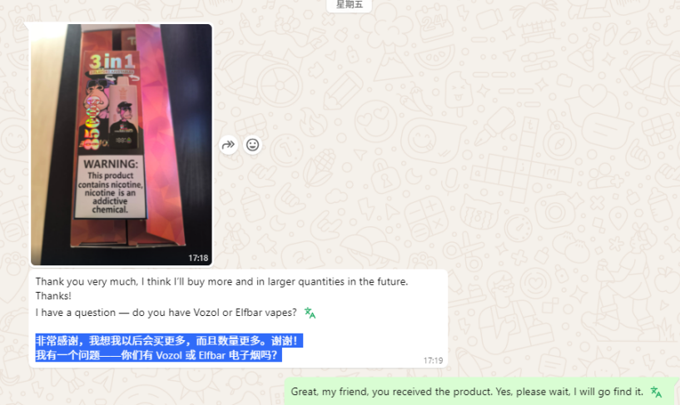Click the word Elfbar in English message
Image resolution: width=680 pixels, height=405 pixels.
point(249,313)
